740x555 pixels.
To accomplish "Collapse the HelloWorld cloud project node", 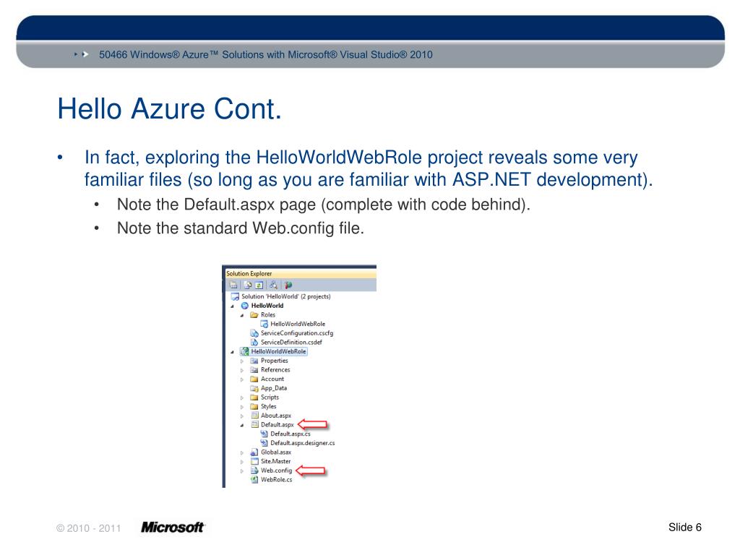I will pyautogui.click(x=232, y=306).
